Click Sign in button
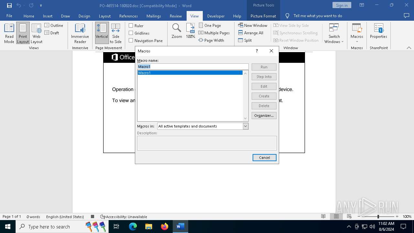414x233 pixels. click(342, 5)
